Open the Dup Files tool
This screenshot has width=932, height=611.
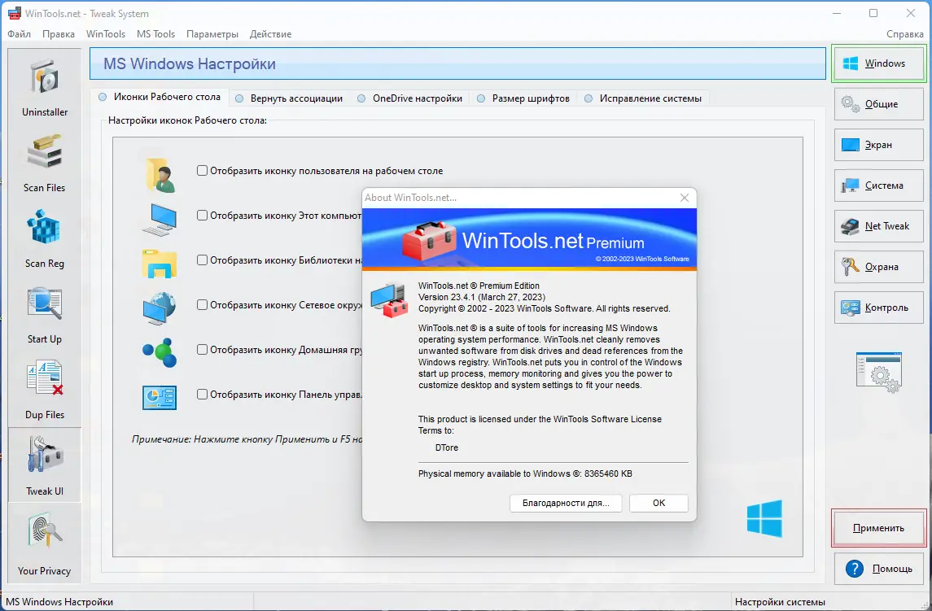pos(45,389)
